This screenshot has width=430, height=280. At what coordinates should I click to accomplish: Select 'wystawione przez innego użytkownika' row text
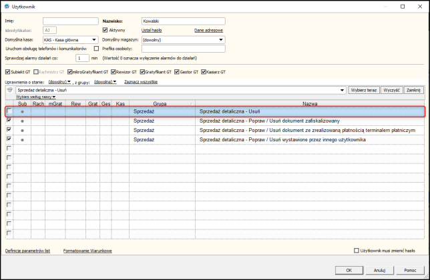282,139
